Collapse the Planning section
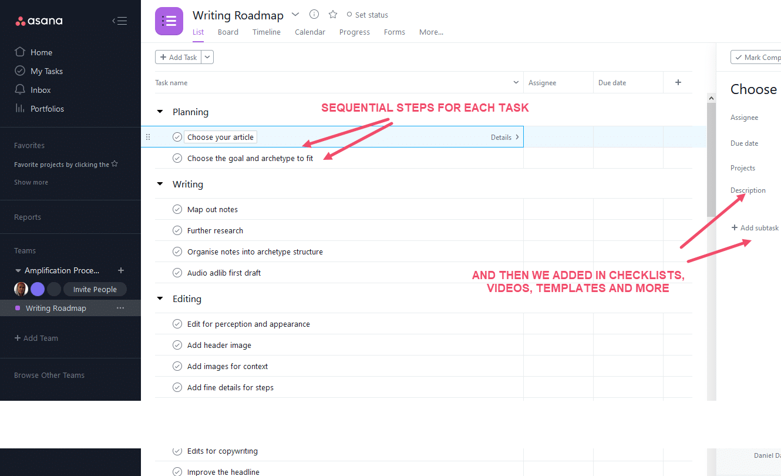The image size is (781, 476). pyautogui.click(x=160, y=112)
